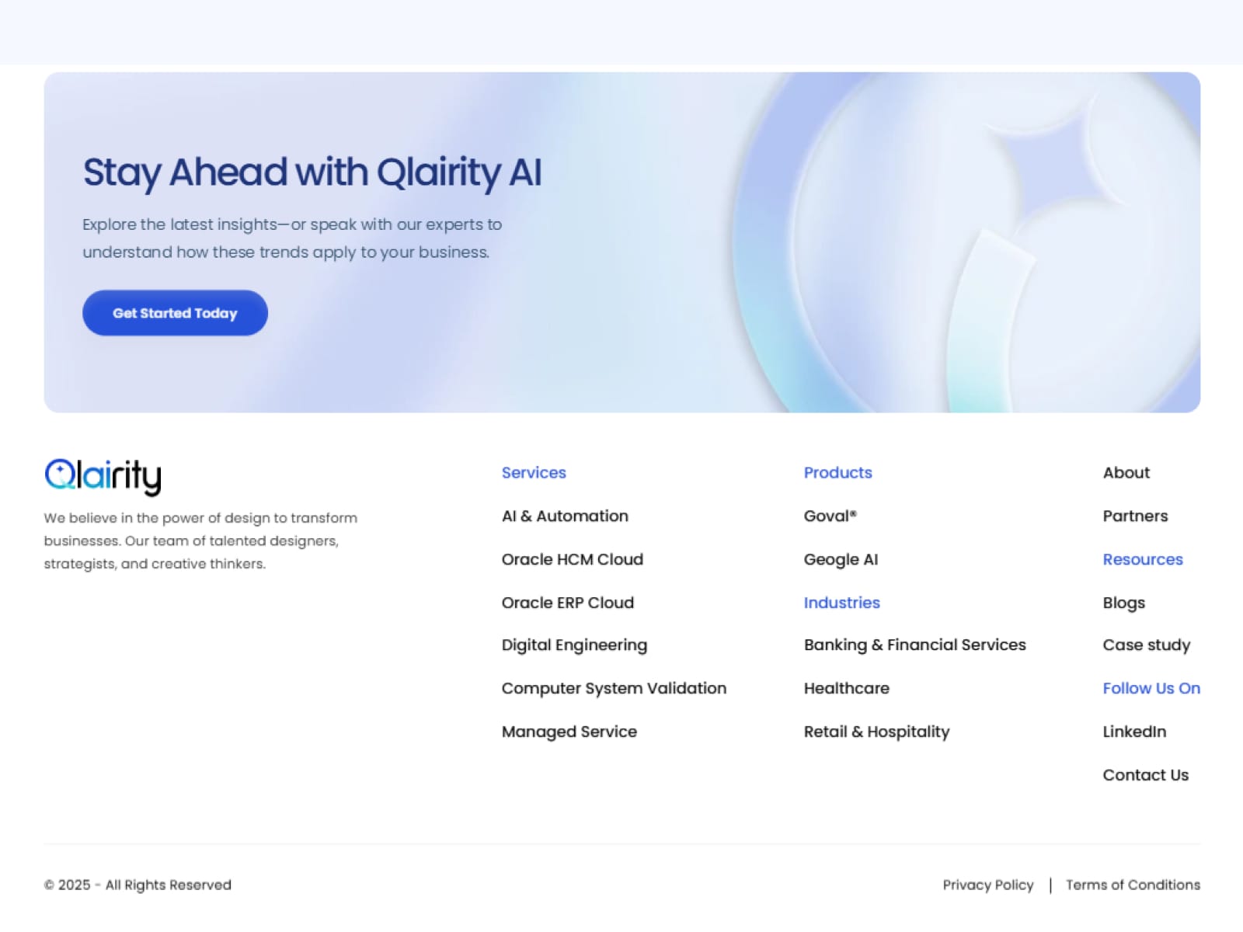
Task: Click the 'Stay Ahead with Qlairity AI' heading
Action: click(312, 172)
